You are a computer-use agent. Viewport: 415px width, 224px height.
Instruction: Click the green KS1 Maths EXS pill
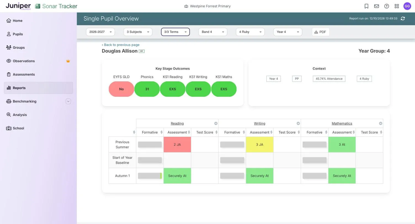point(224,89)
